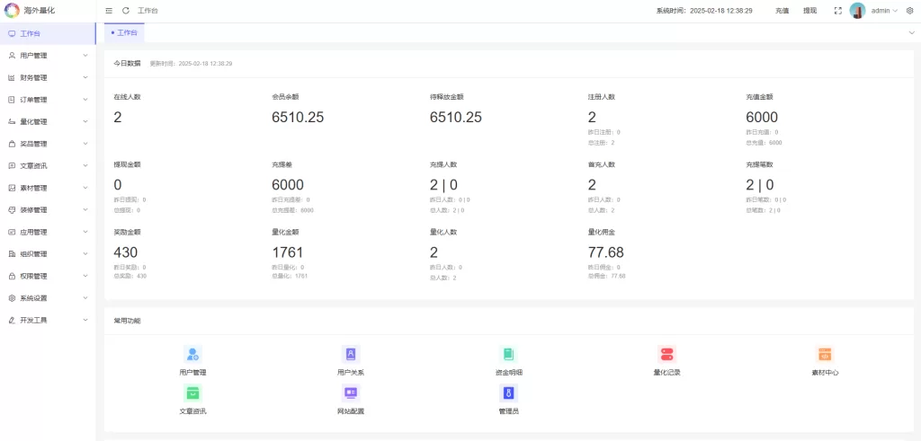Switch to the 工作台 page tab
Image resolution: width=921 pixels, height=441 pixels.
click(x=124, y=33)
